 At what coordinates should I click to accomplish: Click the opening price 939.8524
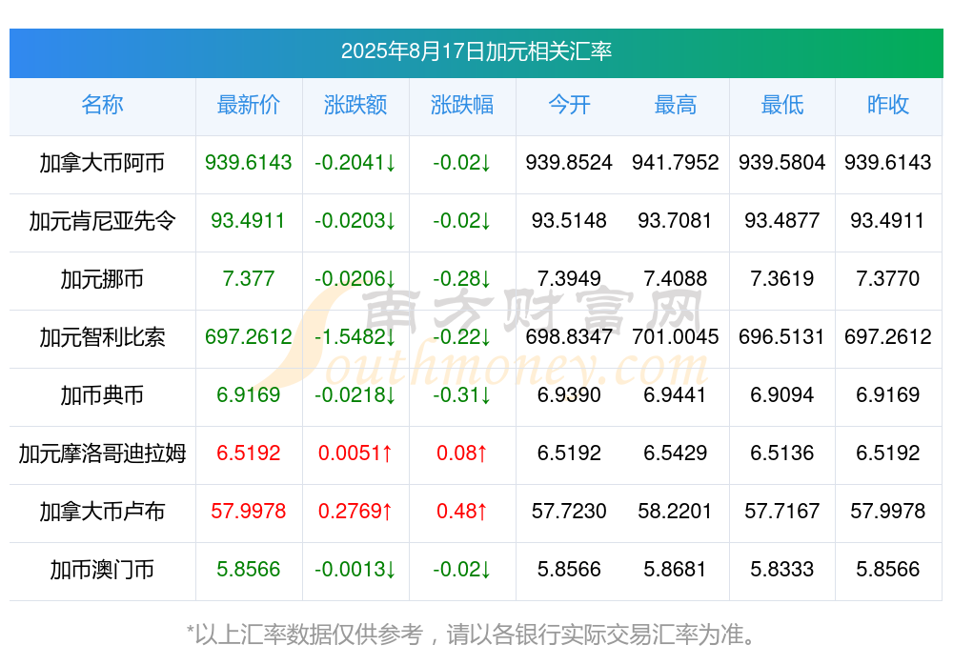pos(569,162)
